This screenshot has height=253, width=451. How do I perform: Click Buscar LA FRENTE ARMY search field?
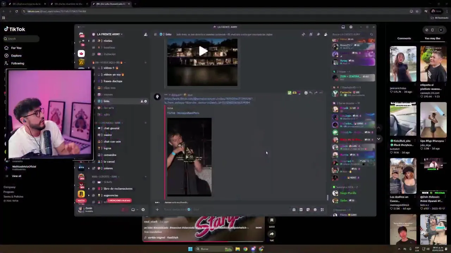click(x=353, y=34)
